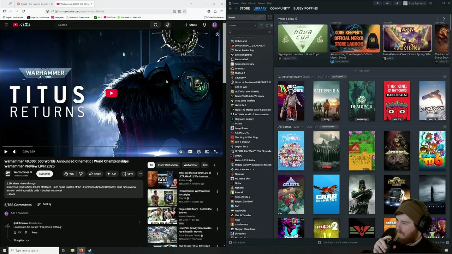Open the Last Played sort dropdown
Viewport: 452px width, 254px height.
click(x=338, y=77)
